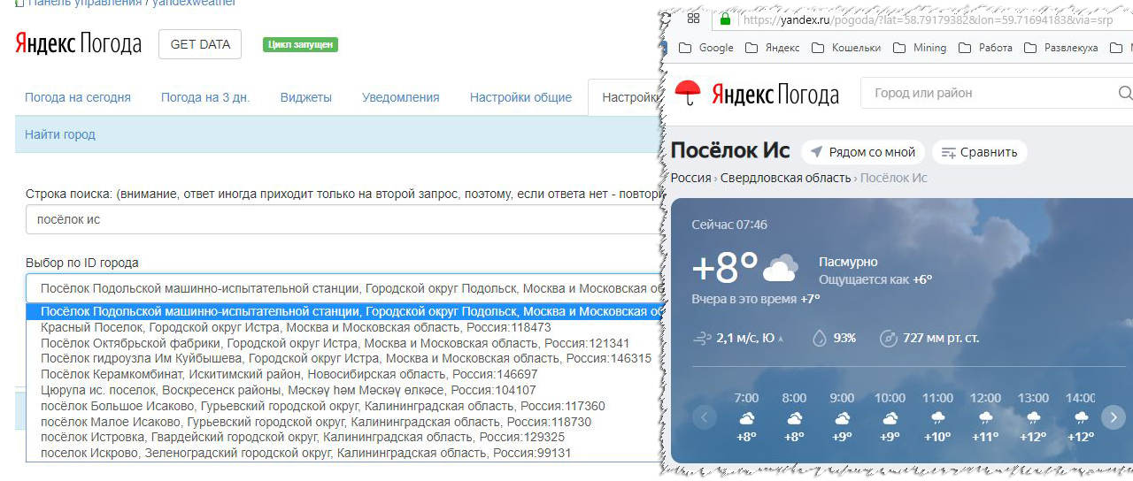Switch to Погода на сегодня tab
Screen dimensions: 1133x481
pos(78,97)
